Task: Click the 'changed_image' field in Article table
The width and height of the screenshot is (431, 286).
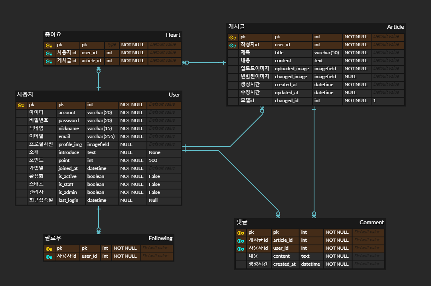Action: (x=292, y=77)
